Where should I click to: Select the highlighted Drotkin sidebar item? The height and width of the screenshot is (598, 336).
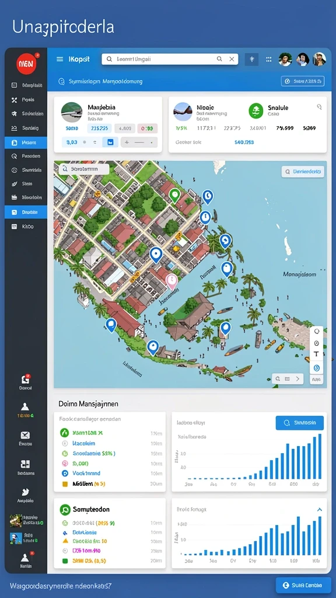click(26, 212)
